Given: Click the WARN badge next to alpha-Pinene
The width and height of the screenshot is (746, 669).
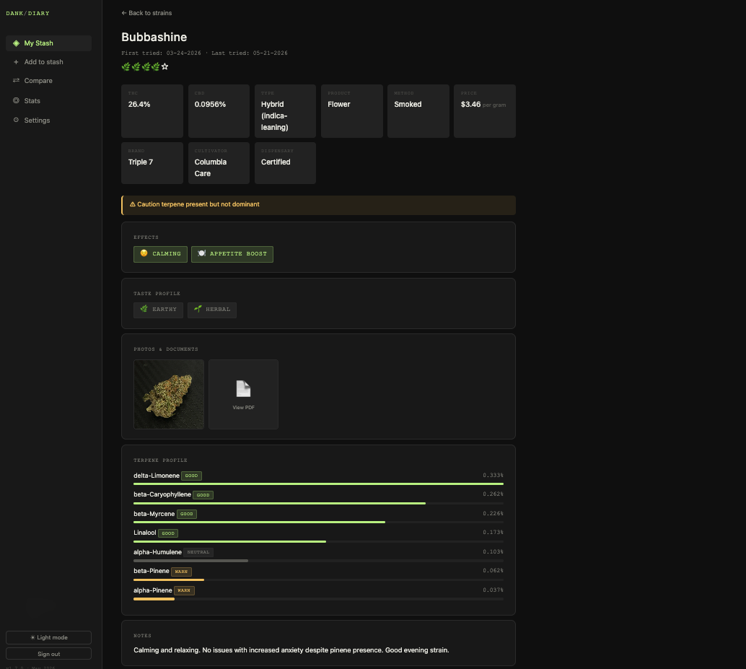Looking at the screenshot, I should [x=184, y=590].
